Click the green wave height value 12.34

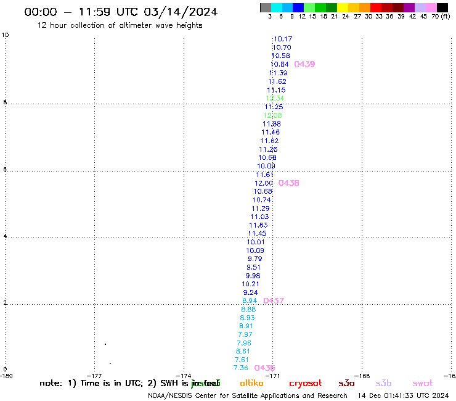pyautogui.click(x=275, y=99)
